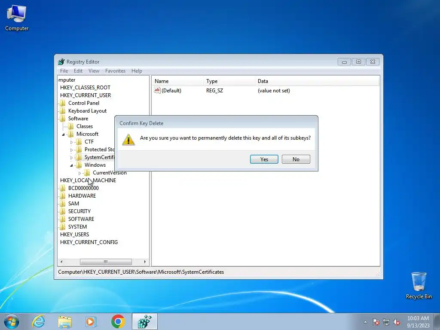Open the Windows Start menu

tap(12, 321)
